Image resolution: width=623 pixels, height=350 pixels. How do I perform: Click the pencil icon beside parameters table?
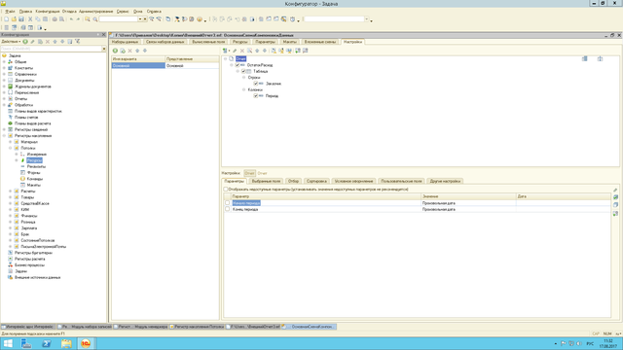point(615,191)
